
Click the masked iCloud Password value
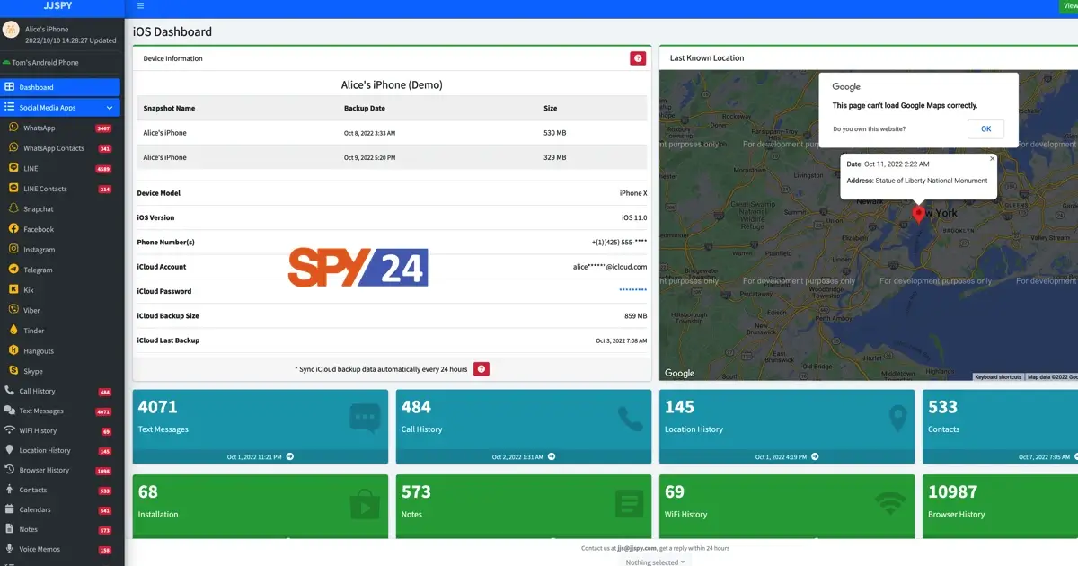click(632, 291)
